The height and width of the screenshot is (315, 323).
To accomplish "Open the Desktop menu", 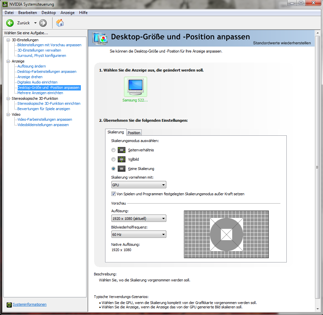I will pyautogui.click(x=49, y=12).
